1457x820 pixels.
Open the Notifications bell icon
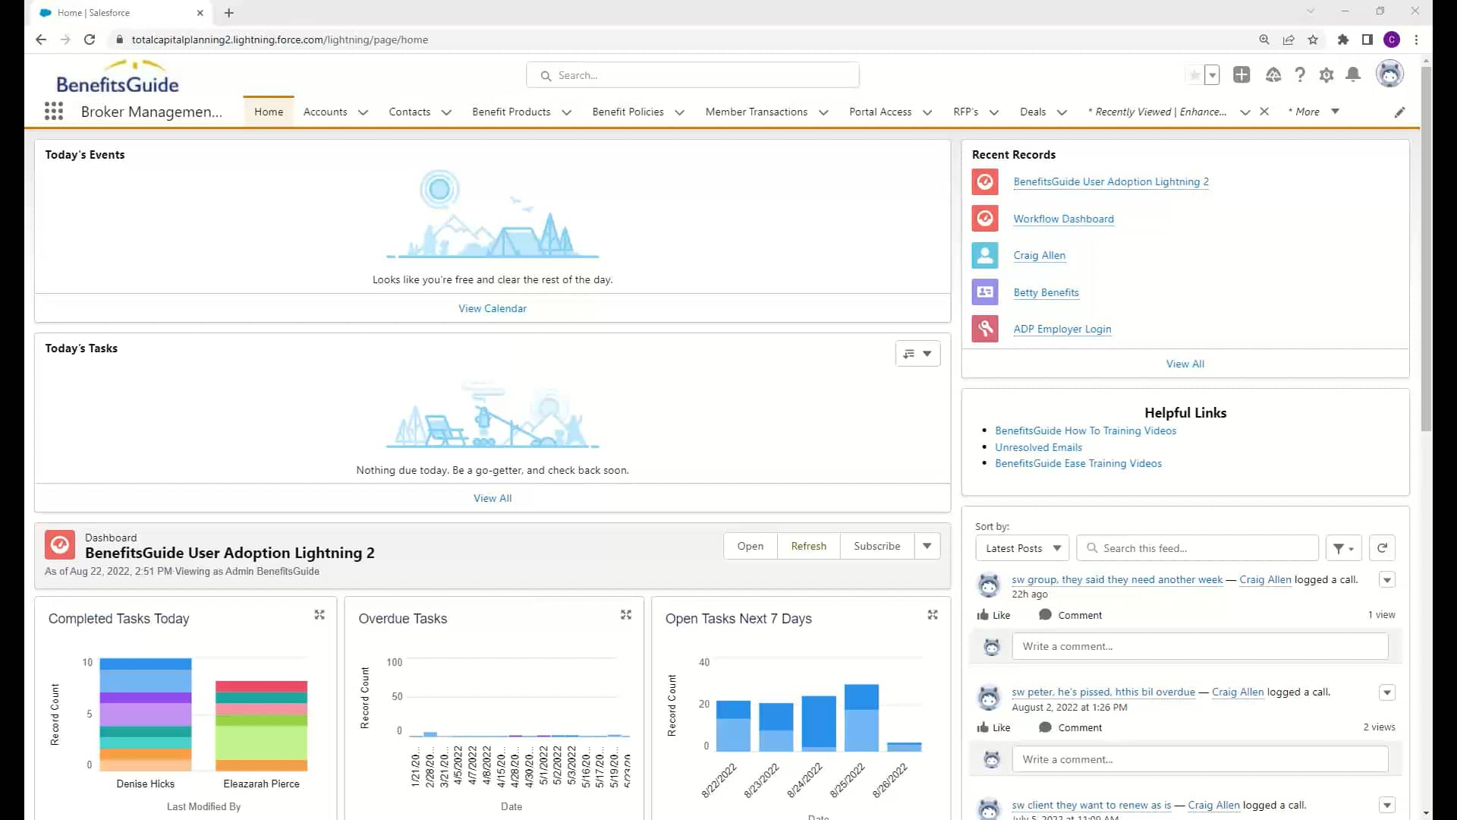[1353, 74]
